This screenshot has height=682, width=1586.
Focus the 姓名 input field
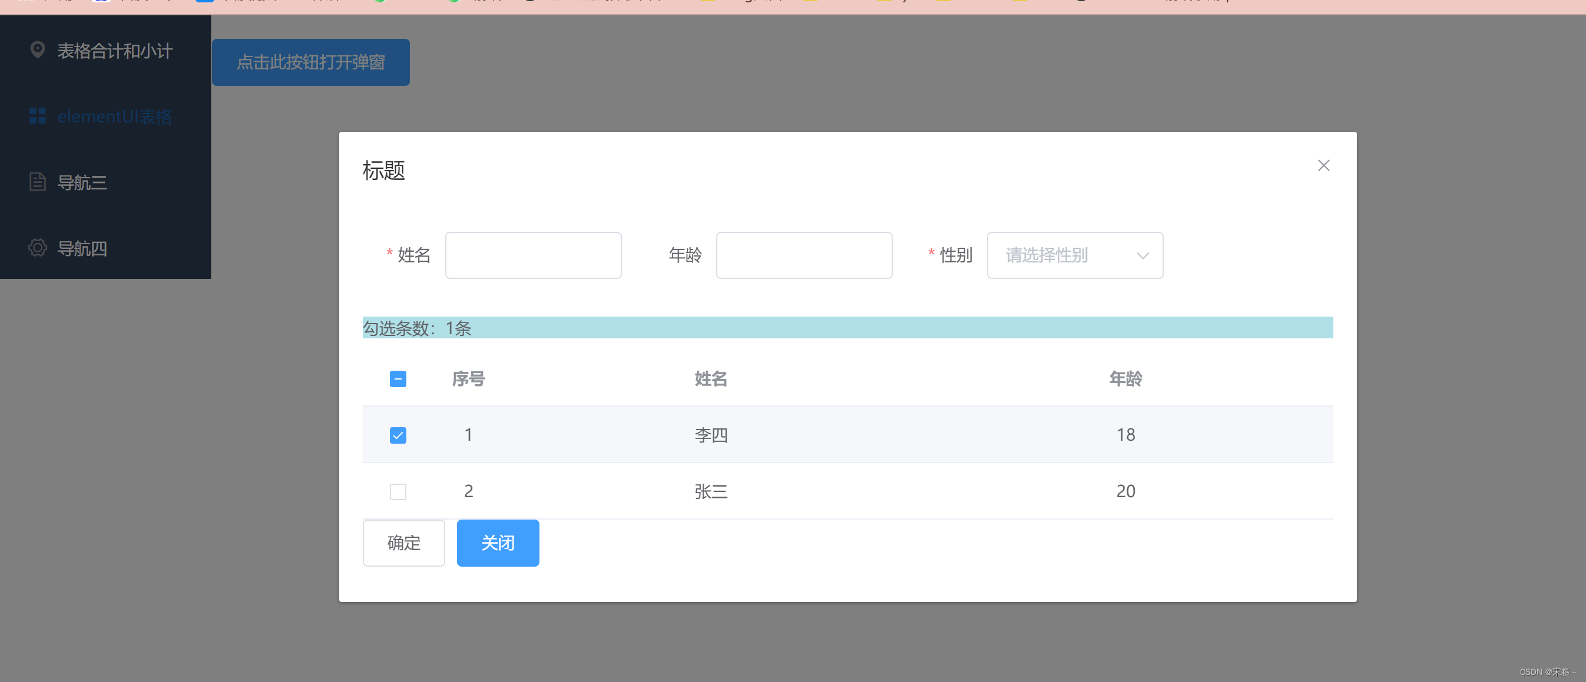coord(533,255)
